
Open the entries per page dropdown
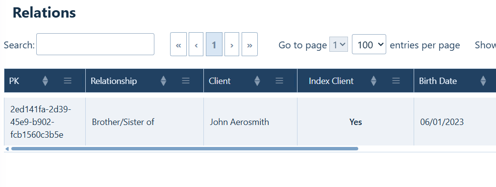tap(369, 44)
